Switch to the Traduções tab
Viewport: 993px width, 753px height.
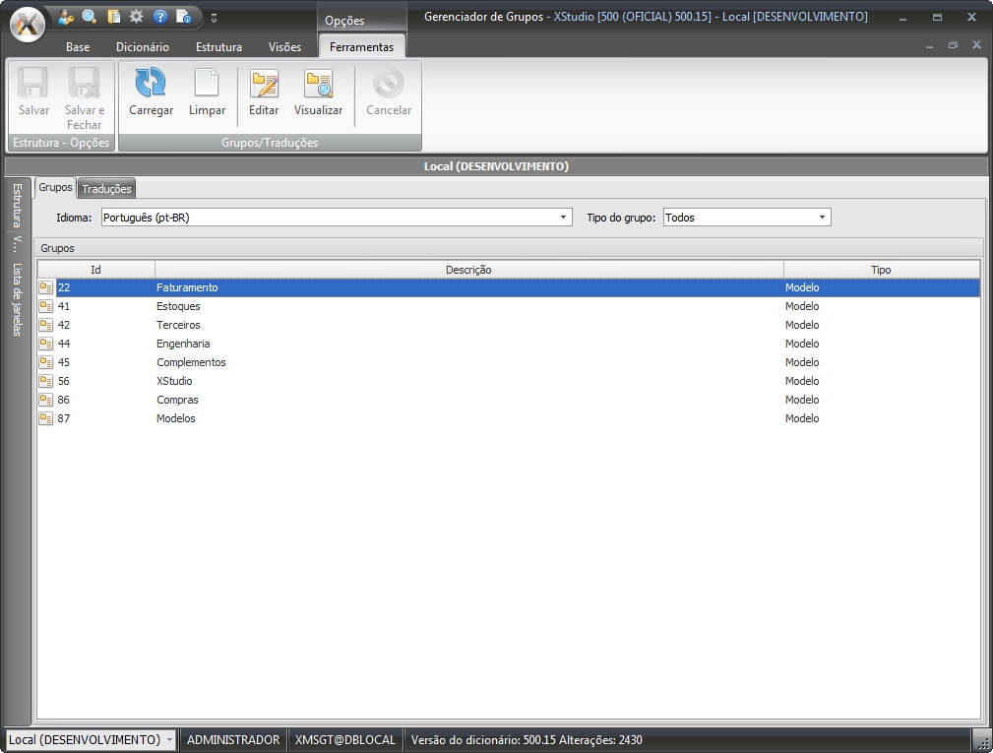point(106,189)
